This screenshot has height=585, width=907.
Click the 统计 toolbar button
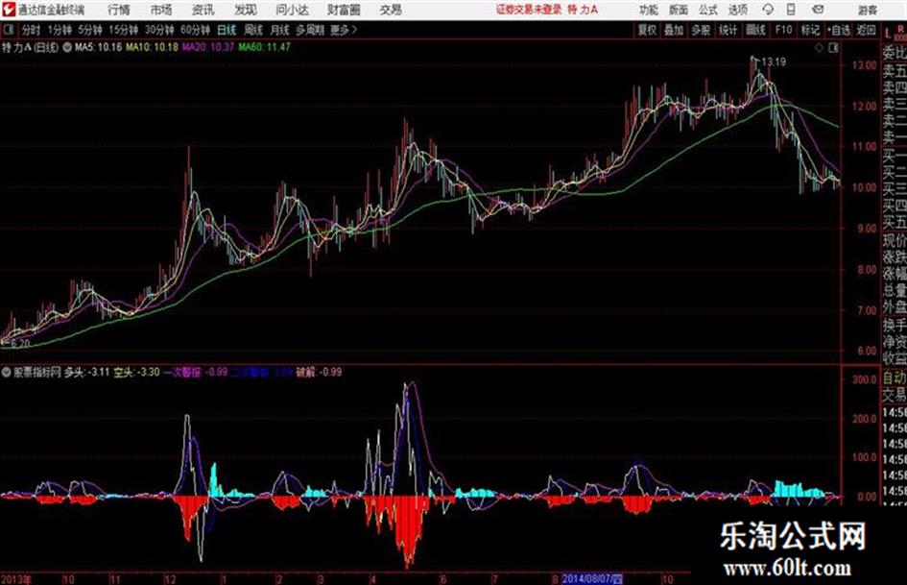tap(728, 30)
